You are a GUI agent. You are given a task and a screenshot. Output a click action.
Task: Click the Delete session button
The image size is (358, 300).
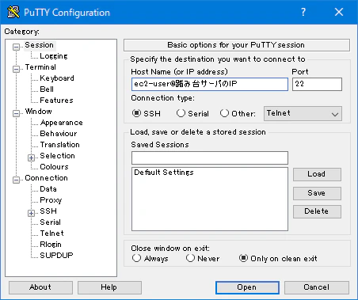click(x=317, y=211)
